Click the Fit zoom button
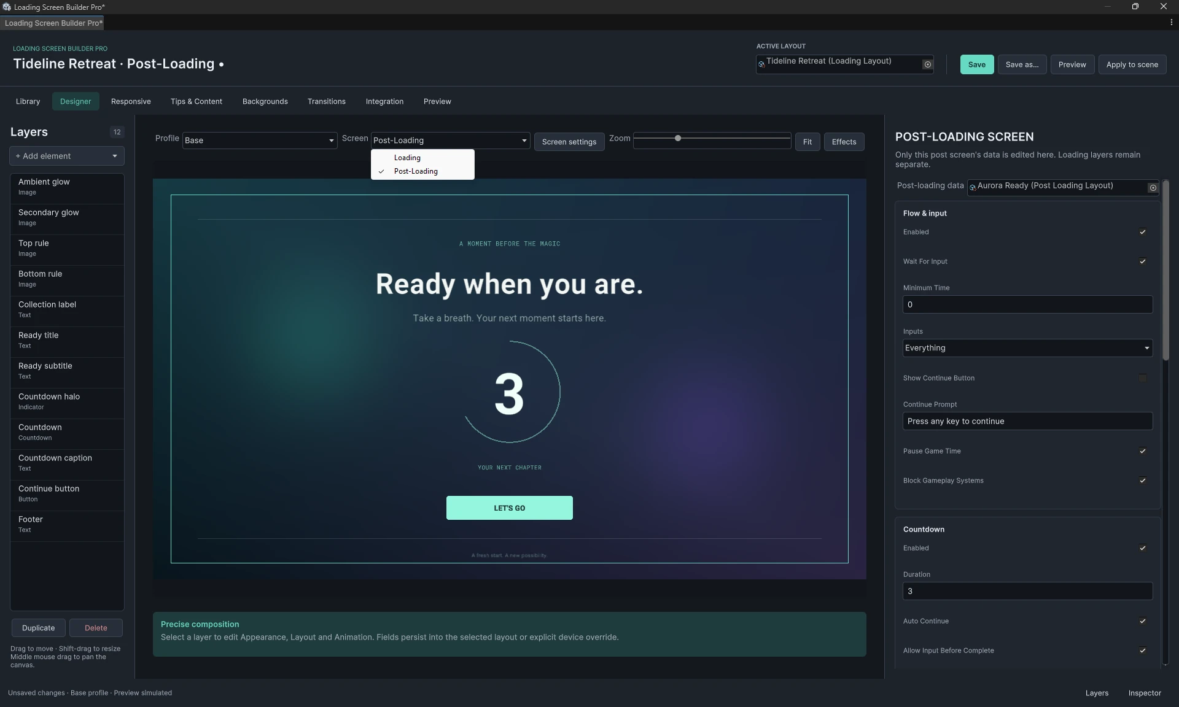 pyautogui.click(x=807, y=142)
